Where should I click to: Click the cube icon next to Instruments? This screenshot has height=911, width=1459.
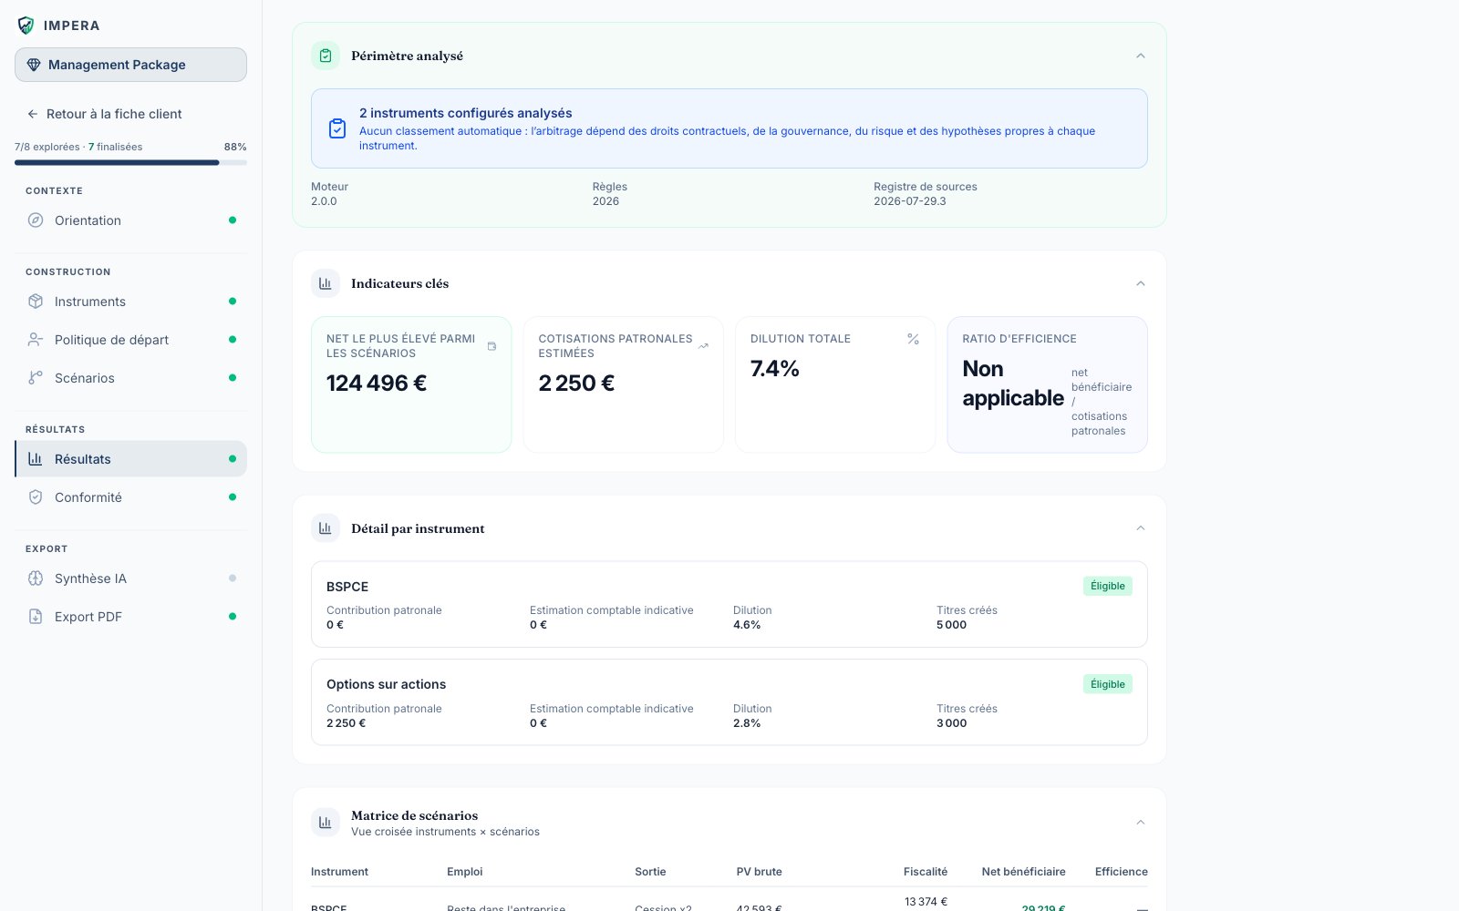pos(36,302)
